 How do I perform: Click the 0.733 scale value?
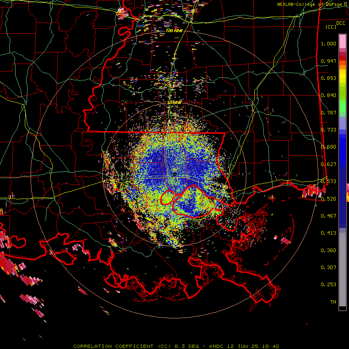328,130
